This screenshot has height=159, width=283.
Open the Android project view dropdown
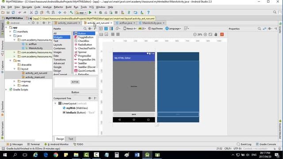pos(18,23)
